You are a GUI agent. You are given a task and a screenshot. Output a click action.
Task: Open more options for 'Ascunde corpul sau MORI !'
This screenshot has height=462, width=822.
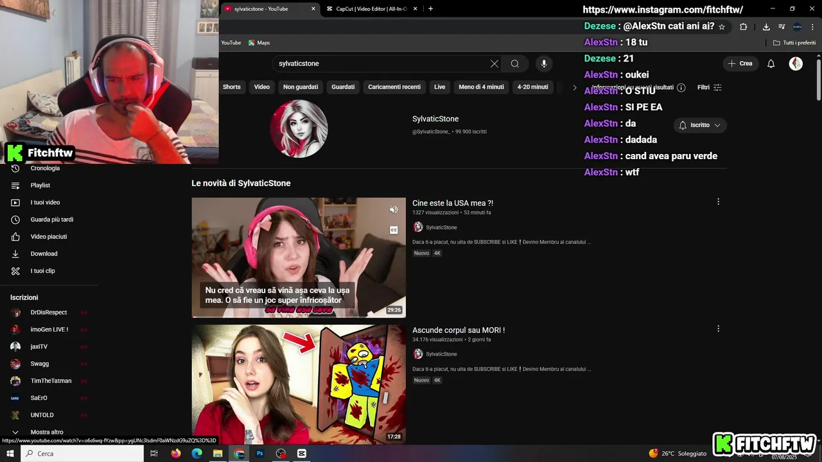click(x=718, y=329)
